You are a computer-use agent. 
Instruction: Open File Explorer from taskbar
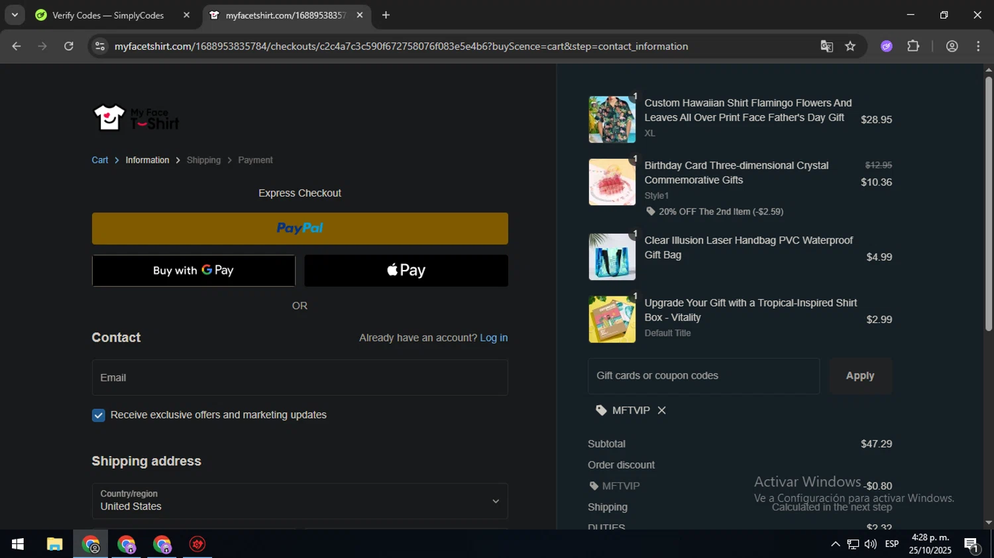click(x=54, y=544)
